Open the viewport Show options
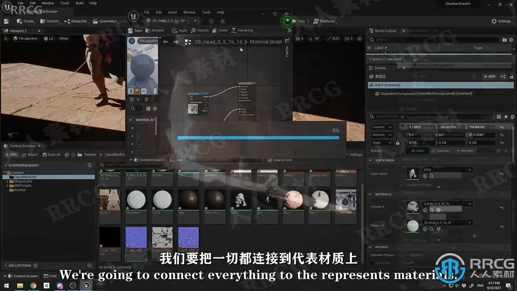Screen dimensions: 517x291 (x=64, y=38)
